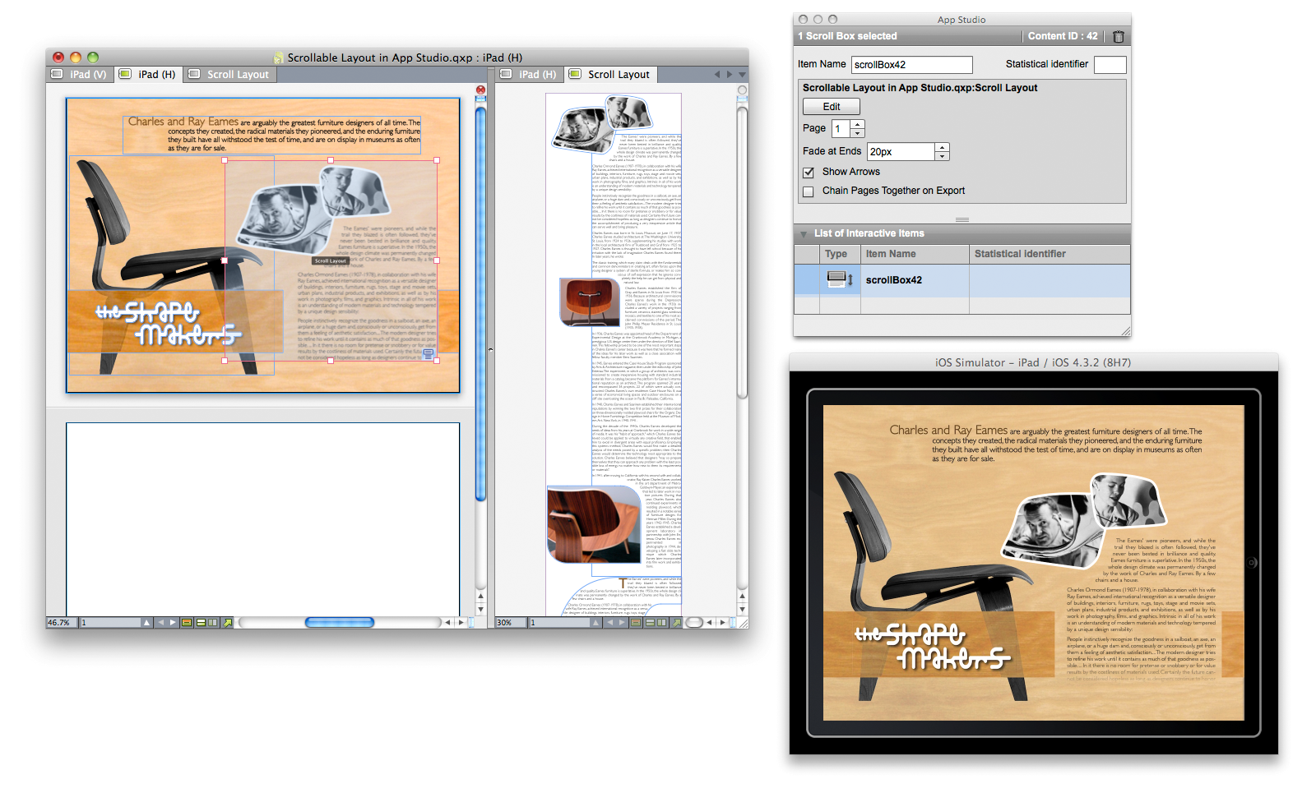Collapse the List of Interactive Items section

(x=803, y=233)
